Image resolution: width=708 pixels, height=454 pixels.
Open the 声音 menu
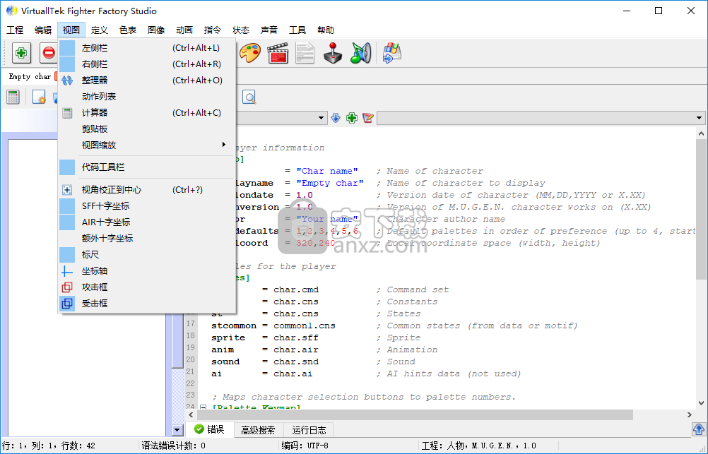tap(269, 30)
